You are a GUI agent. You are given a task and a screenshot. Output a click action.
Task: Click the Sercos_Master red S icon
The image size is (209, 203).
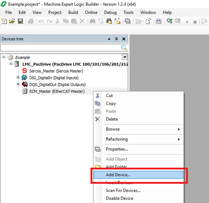tap(25, 71)
